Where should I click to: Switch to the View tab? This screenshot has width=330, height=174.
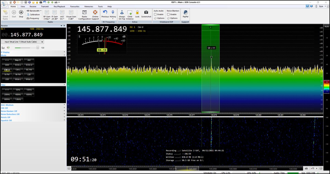[23, 6]
